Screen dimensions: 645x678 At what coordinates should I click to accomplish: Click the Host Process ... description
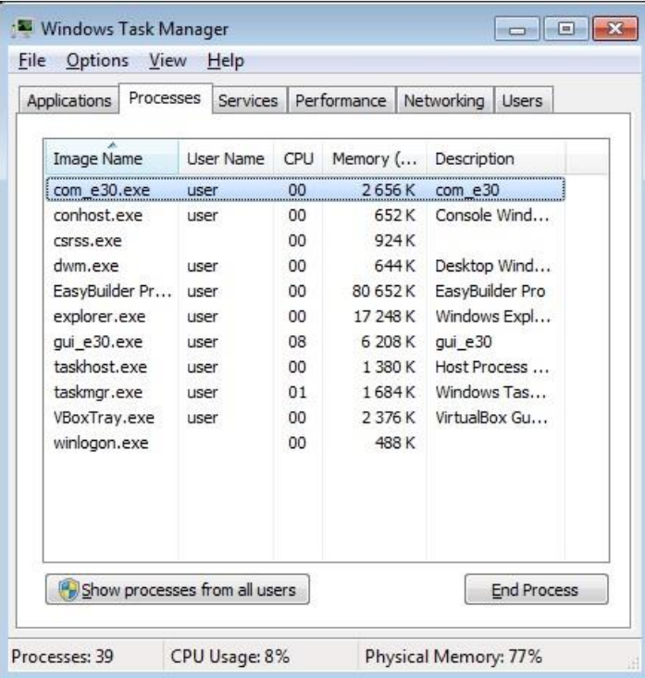click(492, 367)
